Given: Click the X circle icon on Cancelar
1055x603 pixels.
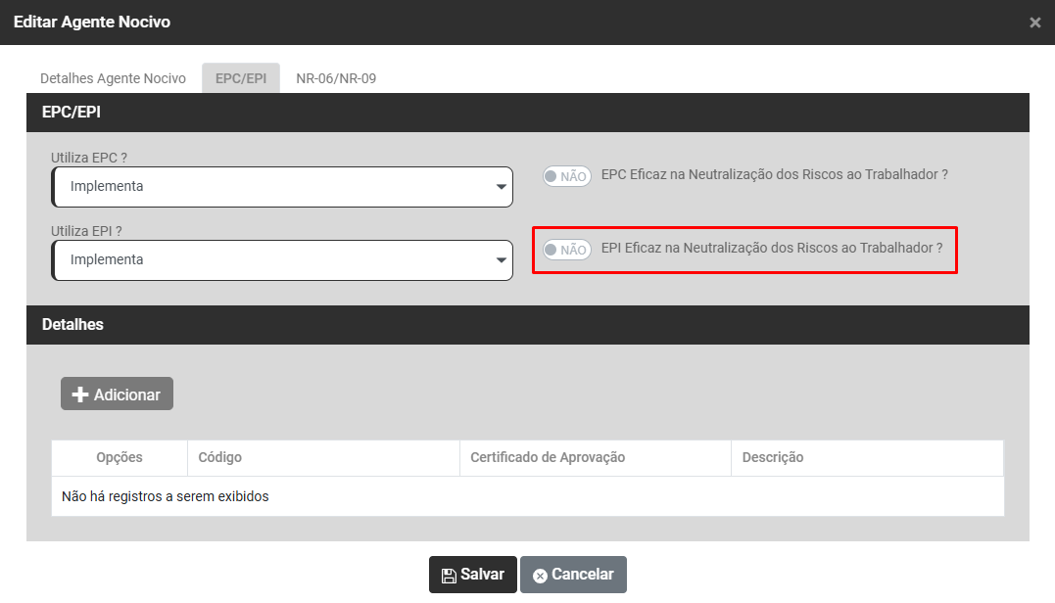Looking at the screenshot, I should pyautogui.click(x=540, y=576).
